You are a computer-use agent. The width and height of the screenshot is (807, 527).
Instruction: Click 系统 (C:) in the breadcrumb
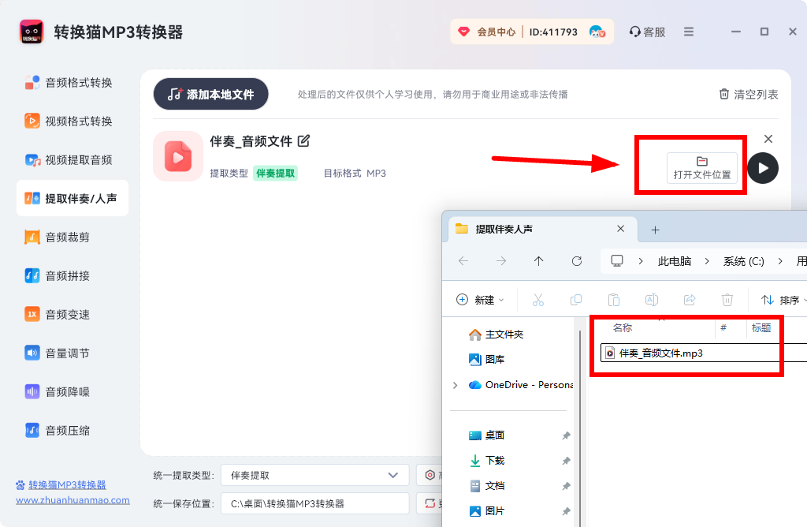[744, 261]
